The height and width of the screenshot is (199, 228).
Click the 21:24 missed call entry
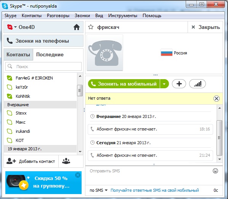[x=150, y=155]
